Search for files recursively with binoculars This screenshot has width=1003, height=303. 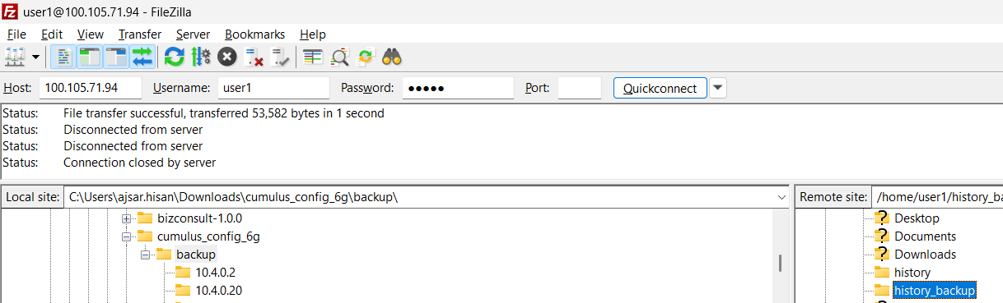(x=392, y=57)
